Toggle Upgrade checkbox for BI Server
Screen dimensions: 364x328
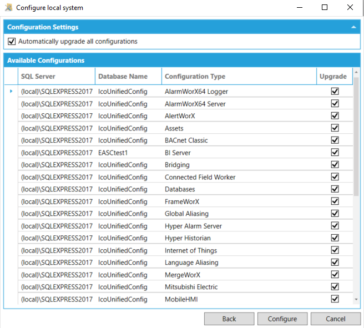coord(335,152)
